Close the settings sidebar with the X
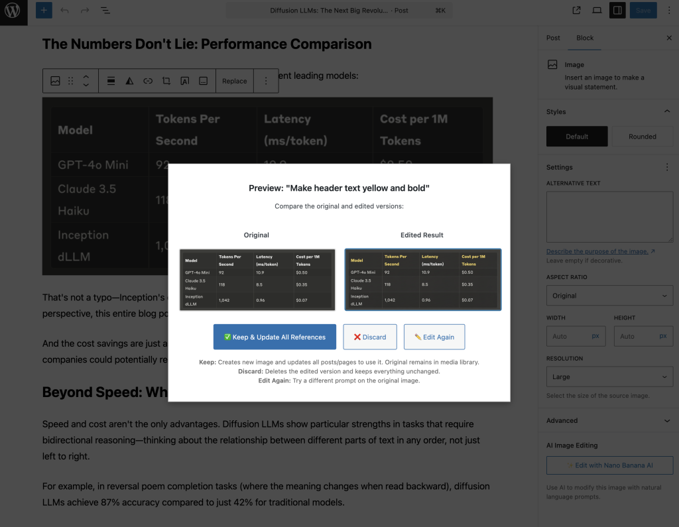The width and height of the screenshot is (679, 527). [669, 38]
